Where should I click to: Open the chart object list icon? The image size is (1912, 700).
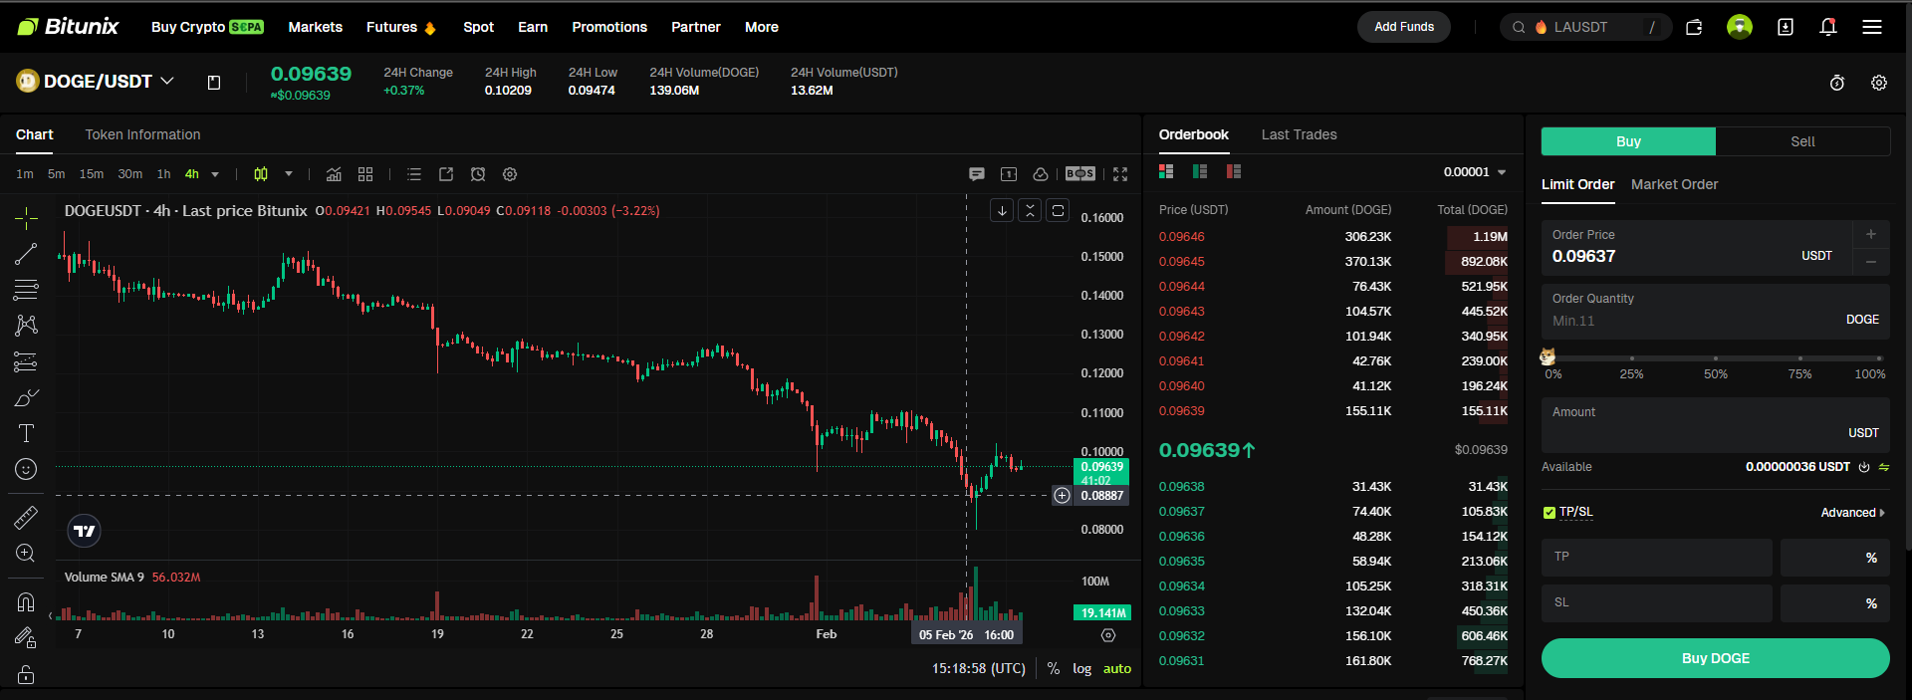click(414, 174)
